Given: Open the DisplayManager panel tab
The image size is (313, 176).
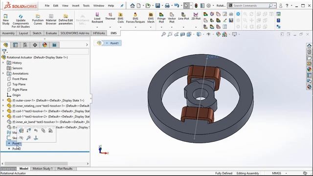Looking at the screenshot, I should pos(45,45).
